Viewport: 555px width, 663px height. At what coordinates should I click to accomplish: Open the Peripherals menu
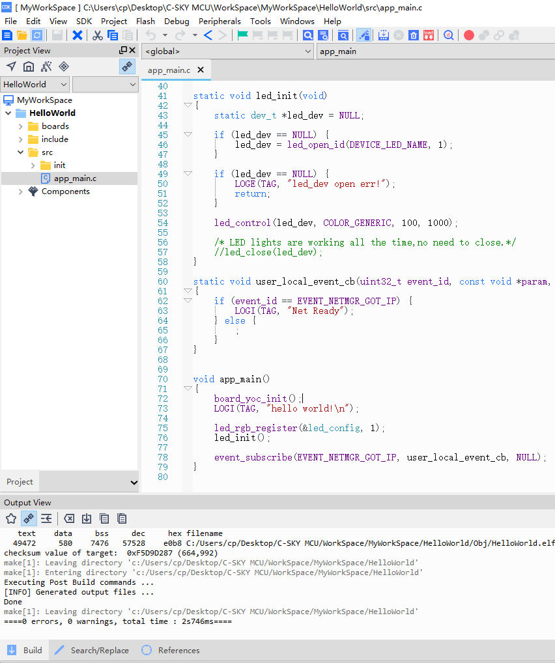220,21
